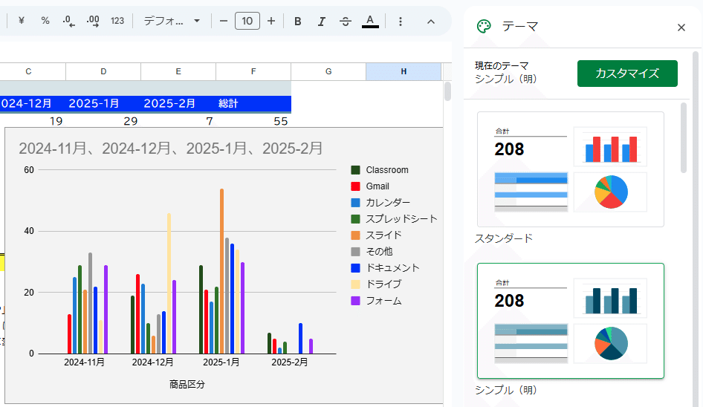Image resolution: width=703 pixels, height=407 pixels.
Task: Click the cell containing 55
Action: coord(253,121)
